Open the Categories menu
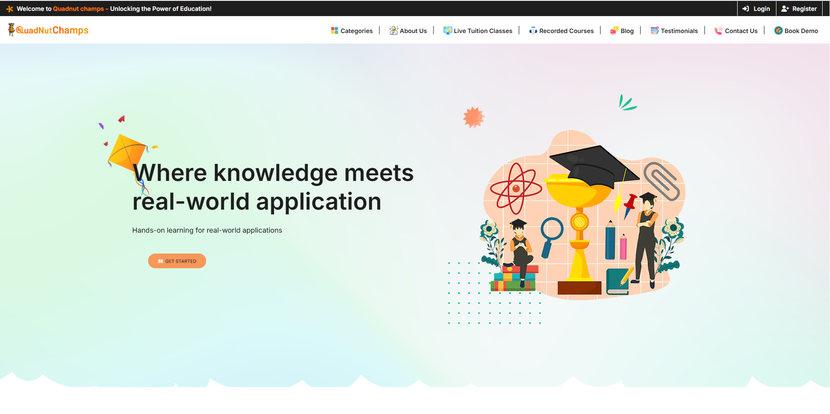The image size is (830, 414). coord(356,31)
